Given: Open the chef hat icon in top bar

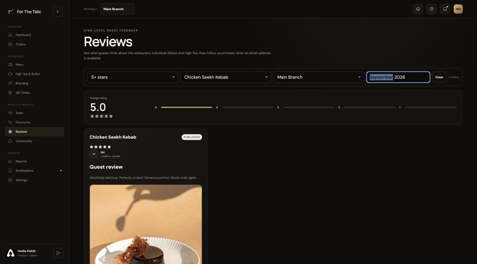Looking at the screenshot, I should point(418,9).
